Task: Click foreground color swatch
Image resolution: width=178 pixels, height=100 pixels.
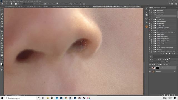Action: pyautogui.click(x=1, y=64)
